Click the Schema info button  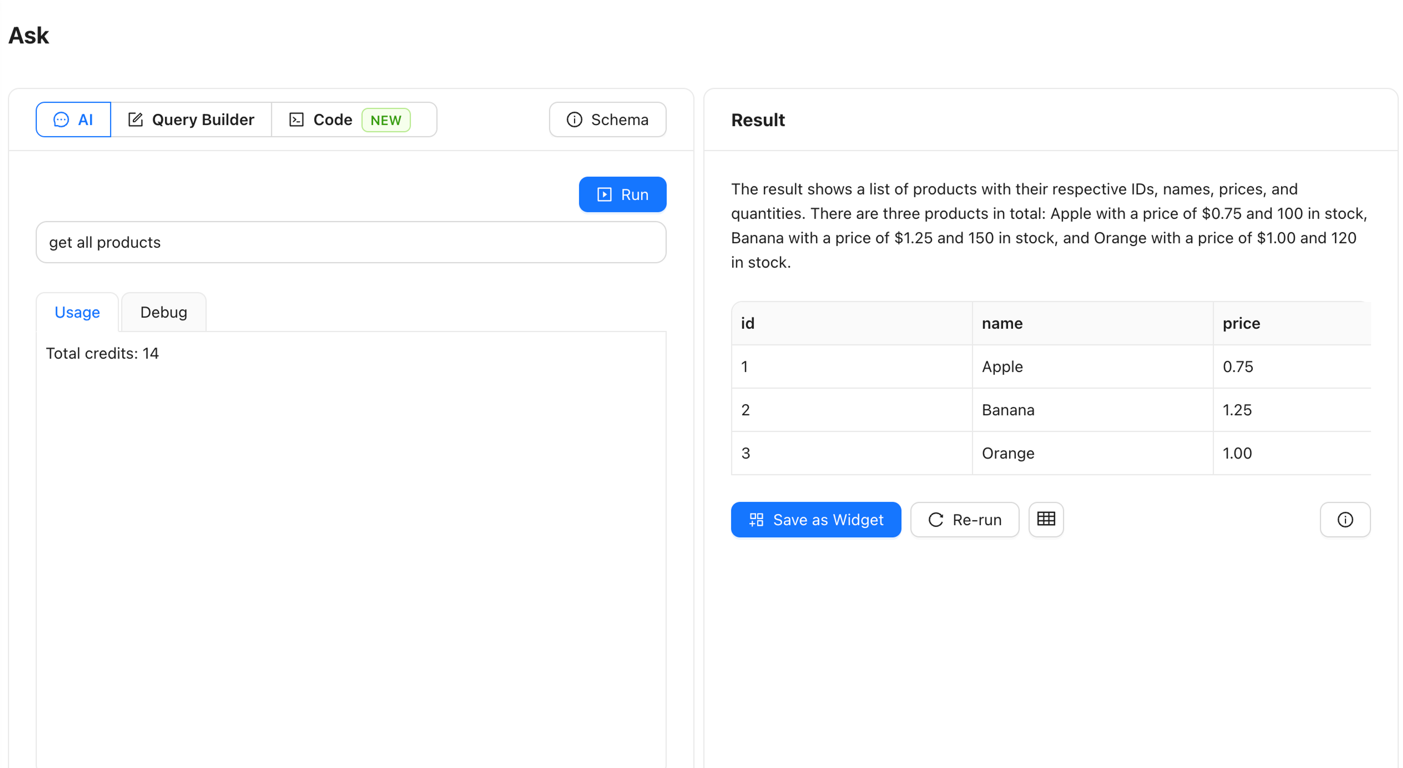[x=607, y=119]
